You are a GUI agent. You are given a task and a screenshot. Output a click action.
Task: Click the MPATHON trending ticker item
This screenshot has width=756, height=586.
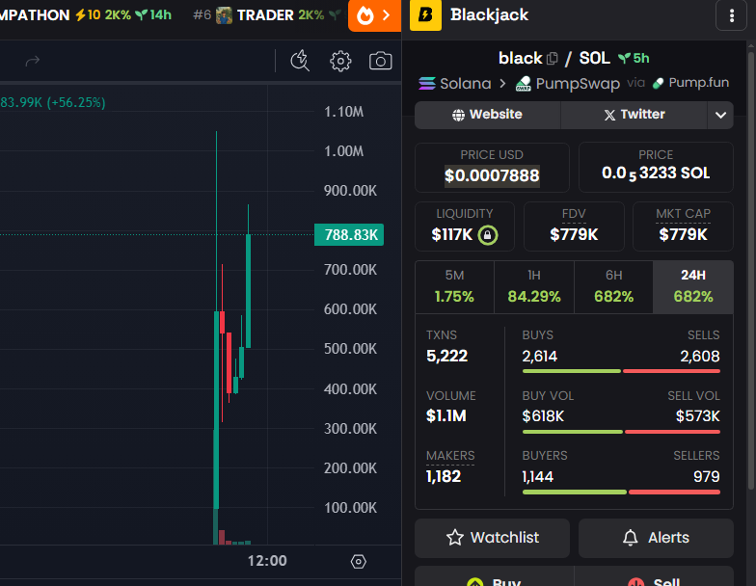tap(86, 15)
